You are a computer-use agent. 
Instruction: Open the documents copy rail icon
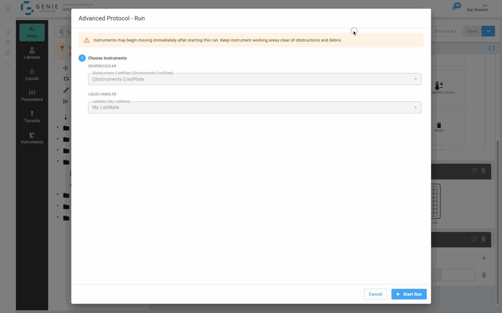[x=8, y=53]
